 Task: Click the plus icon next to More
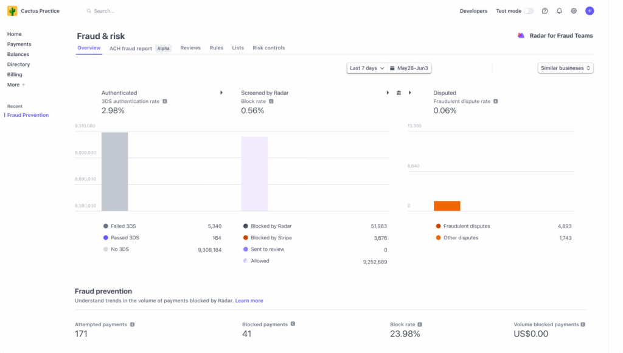(24, 85)
